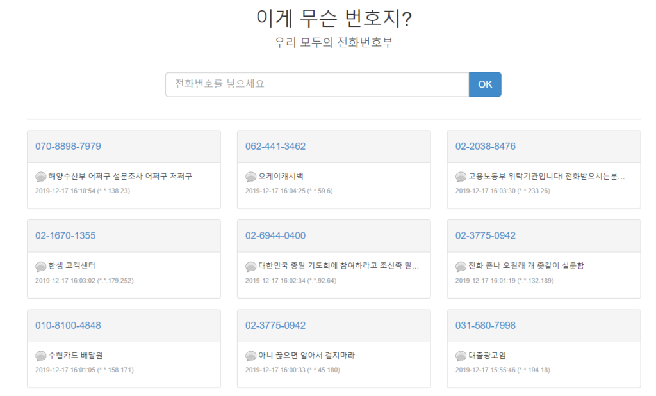Screen dimensions: 656x396
Task: Open the 031-580-7998 listing
Action: coord(482,325)
